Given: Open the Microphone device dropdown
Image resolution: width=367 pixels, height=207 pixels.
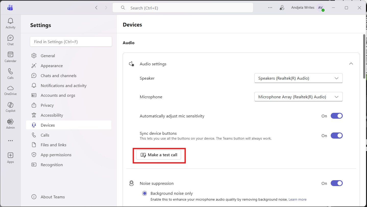Looking at the screenshot, I should point(298,97).
